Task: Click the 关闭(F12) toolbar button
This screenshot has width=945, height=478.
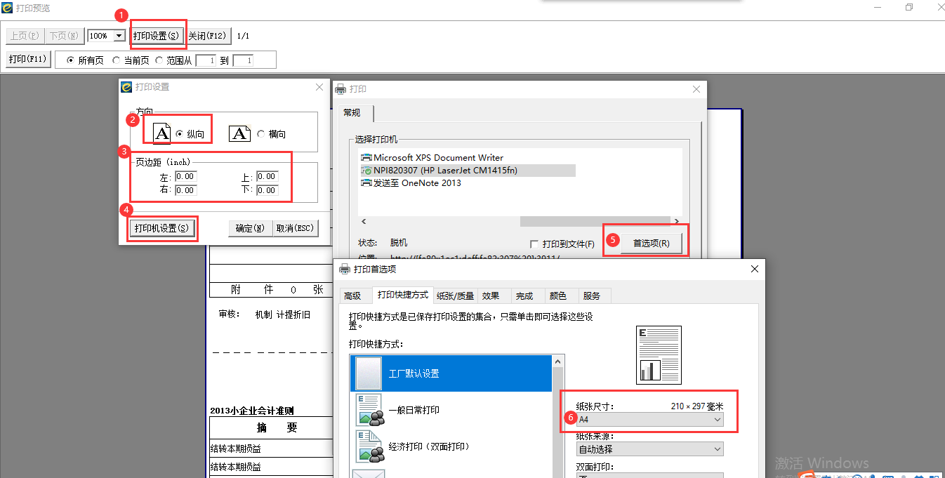Action: (x=208, y=36)
